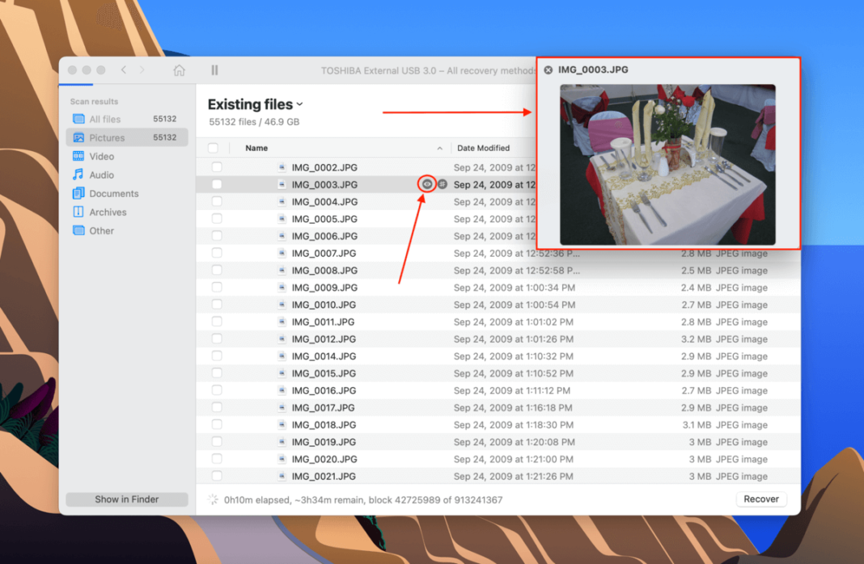Pause the ongoing scan
Viewport: 864px width, 564px height.
click(x=214, y=70)
